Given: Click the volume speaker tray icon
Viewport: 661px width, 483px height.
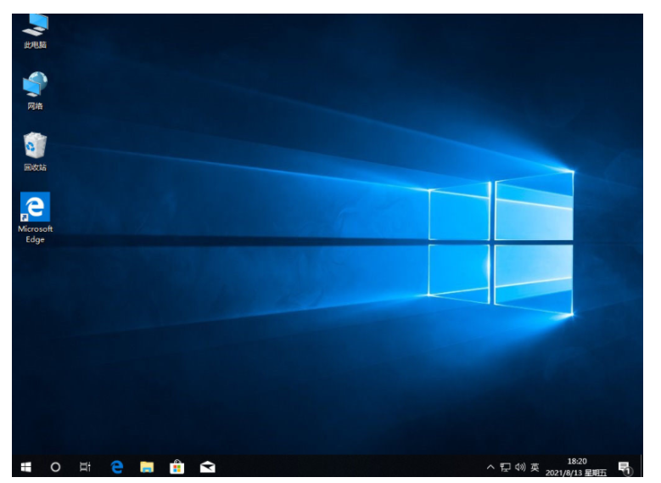Looking at the screenshot, I should tap(519, 467).
